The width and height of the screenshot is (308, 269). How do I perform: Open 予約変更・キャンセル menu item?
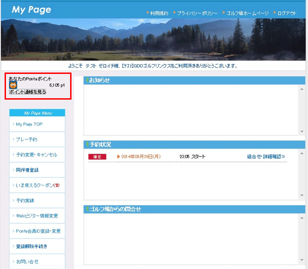pos(37,155)
